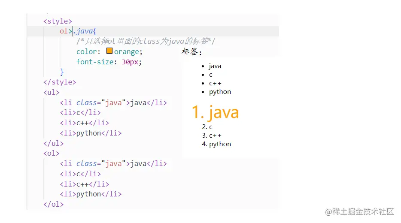Image resolution: width=401 pixels, height=223 pixels.
Task: Click the 'orange' value in the color property
Action: 127,51
